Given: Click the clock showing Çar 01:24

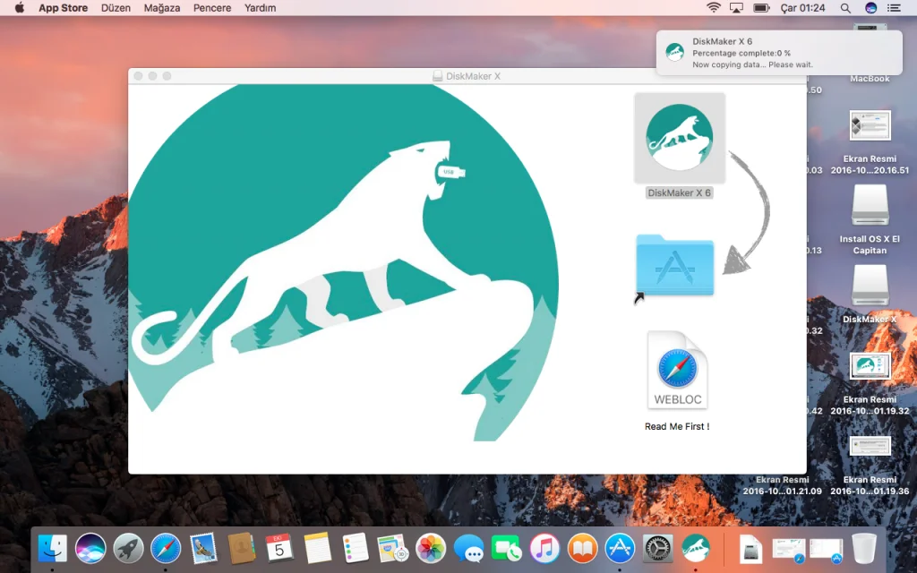Looking at the screenshot, I should (802, 8).
